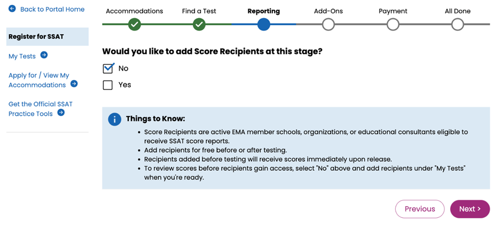Image resolution: width=500 pixels, height=229 pixels.
Task: Go to Back to Portal Home
Action: 52,9
